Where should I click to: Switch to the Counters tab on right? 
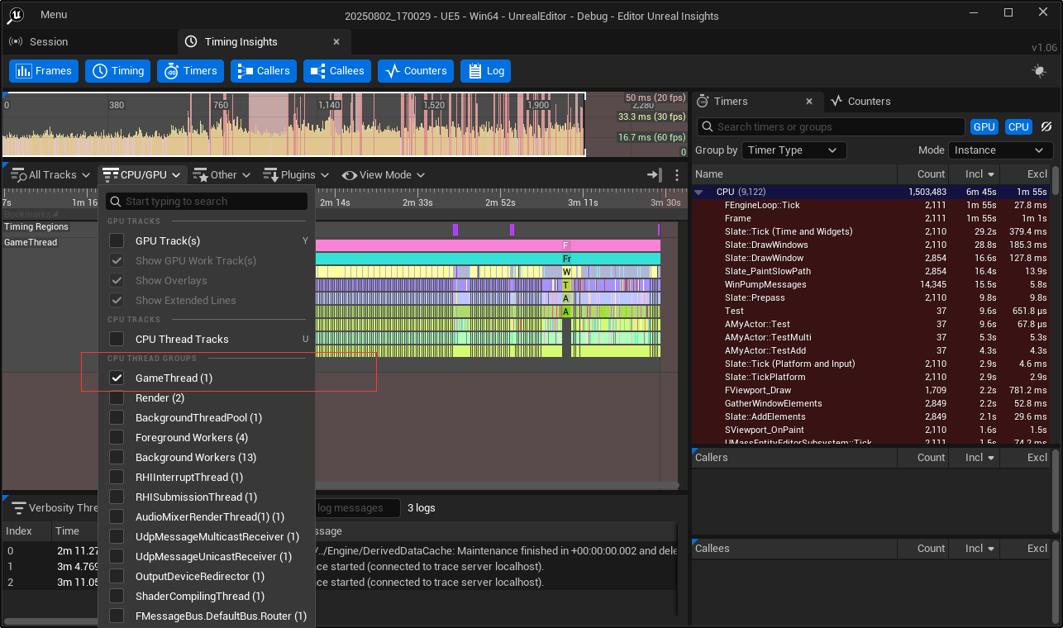[860, 102]
